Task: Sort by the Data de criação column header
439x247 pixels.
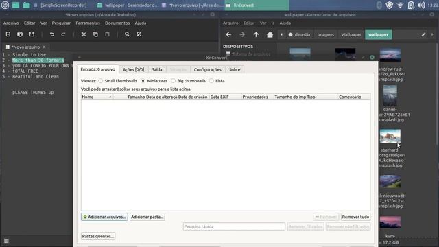Action: [193, 97]
